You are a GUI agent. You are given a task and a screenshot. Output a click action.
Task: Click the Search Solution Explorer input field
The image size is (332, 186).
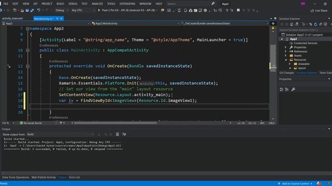click(x=305, y=30)
